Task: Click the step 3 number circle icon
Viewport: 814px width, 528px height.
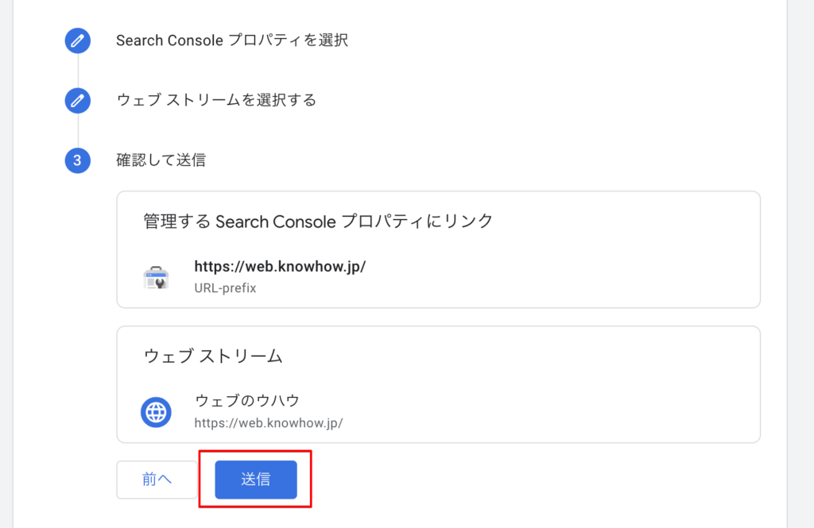Action: coord(77,160)
